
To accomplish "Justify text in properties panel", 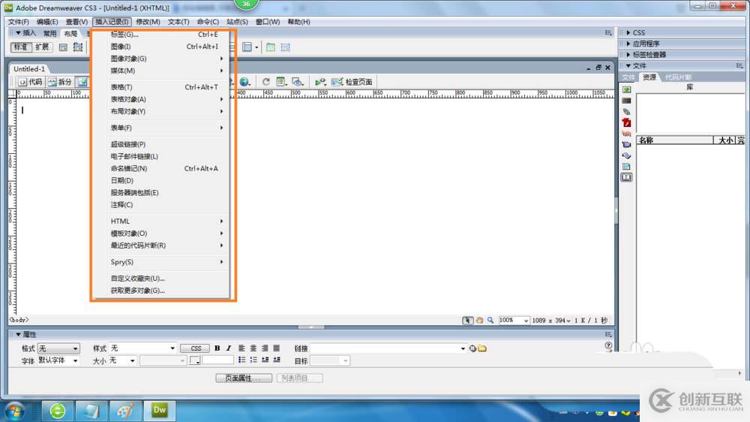I will pos(276,348).
